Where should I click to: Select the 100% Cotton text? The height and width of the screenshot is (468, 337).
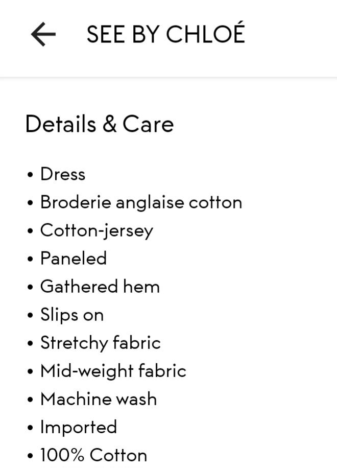pyautogui.click(x=93, y=455)
